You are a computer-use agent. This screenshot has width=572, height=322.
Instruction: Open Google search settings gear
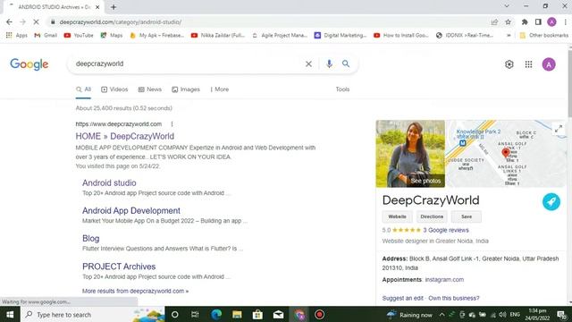pos(509,64)
